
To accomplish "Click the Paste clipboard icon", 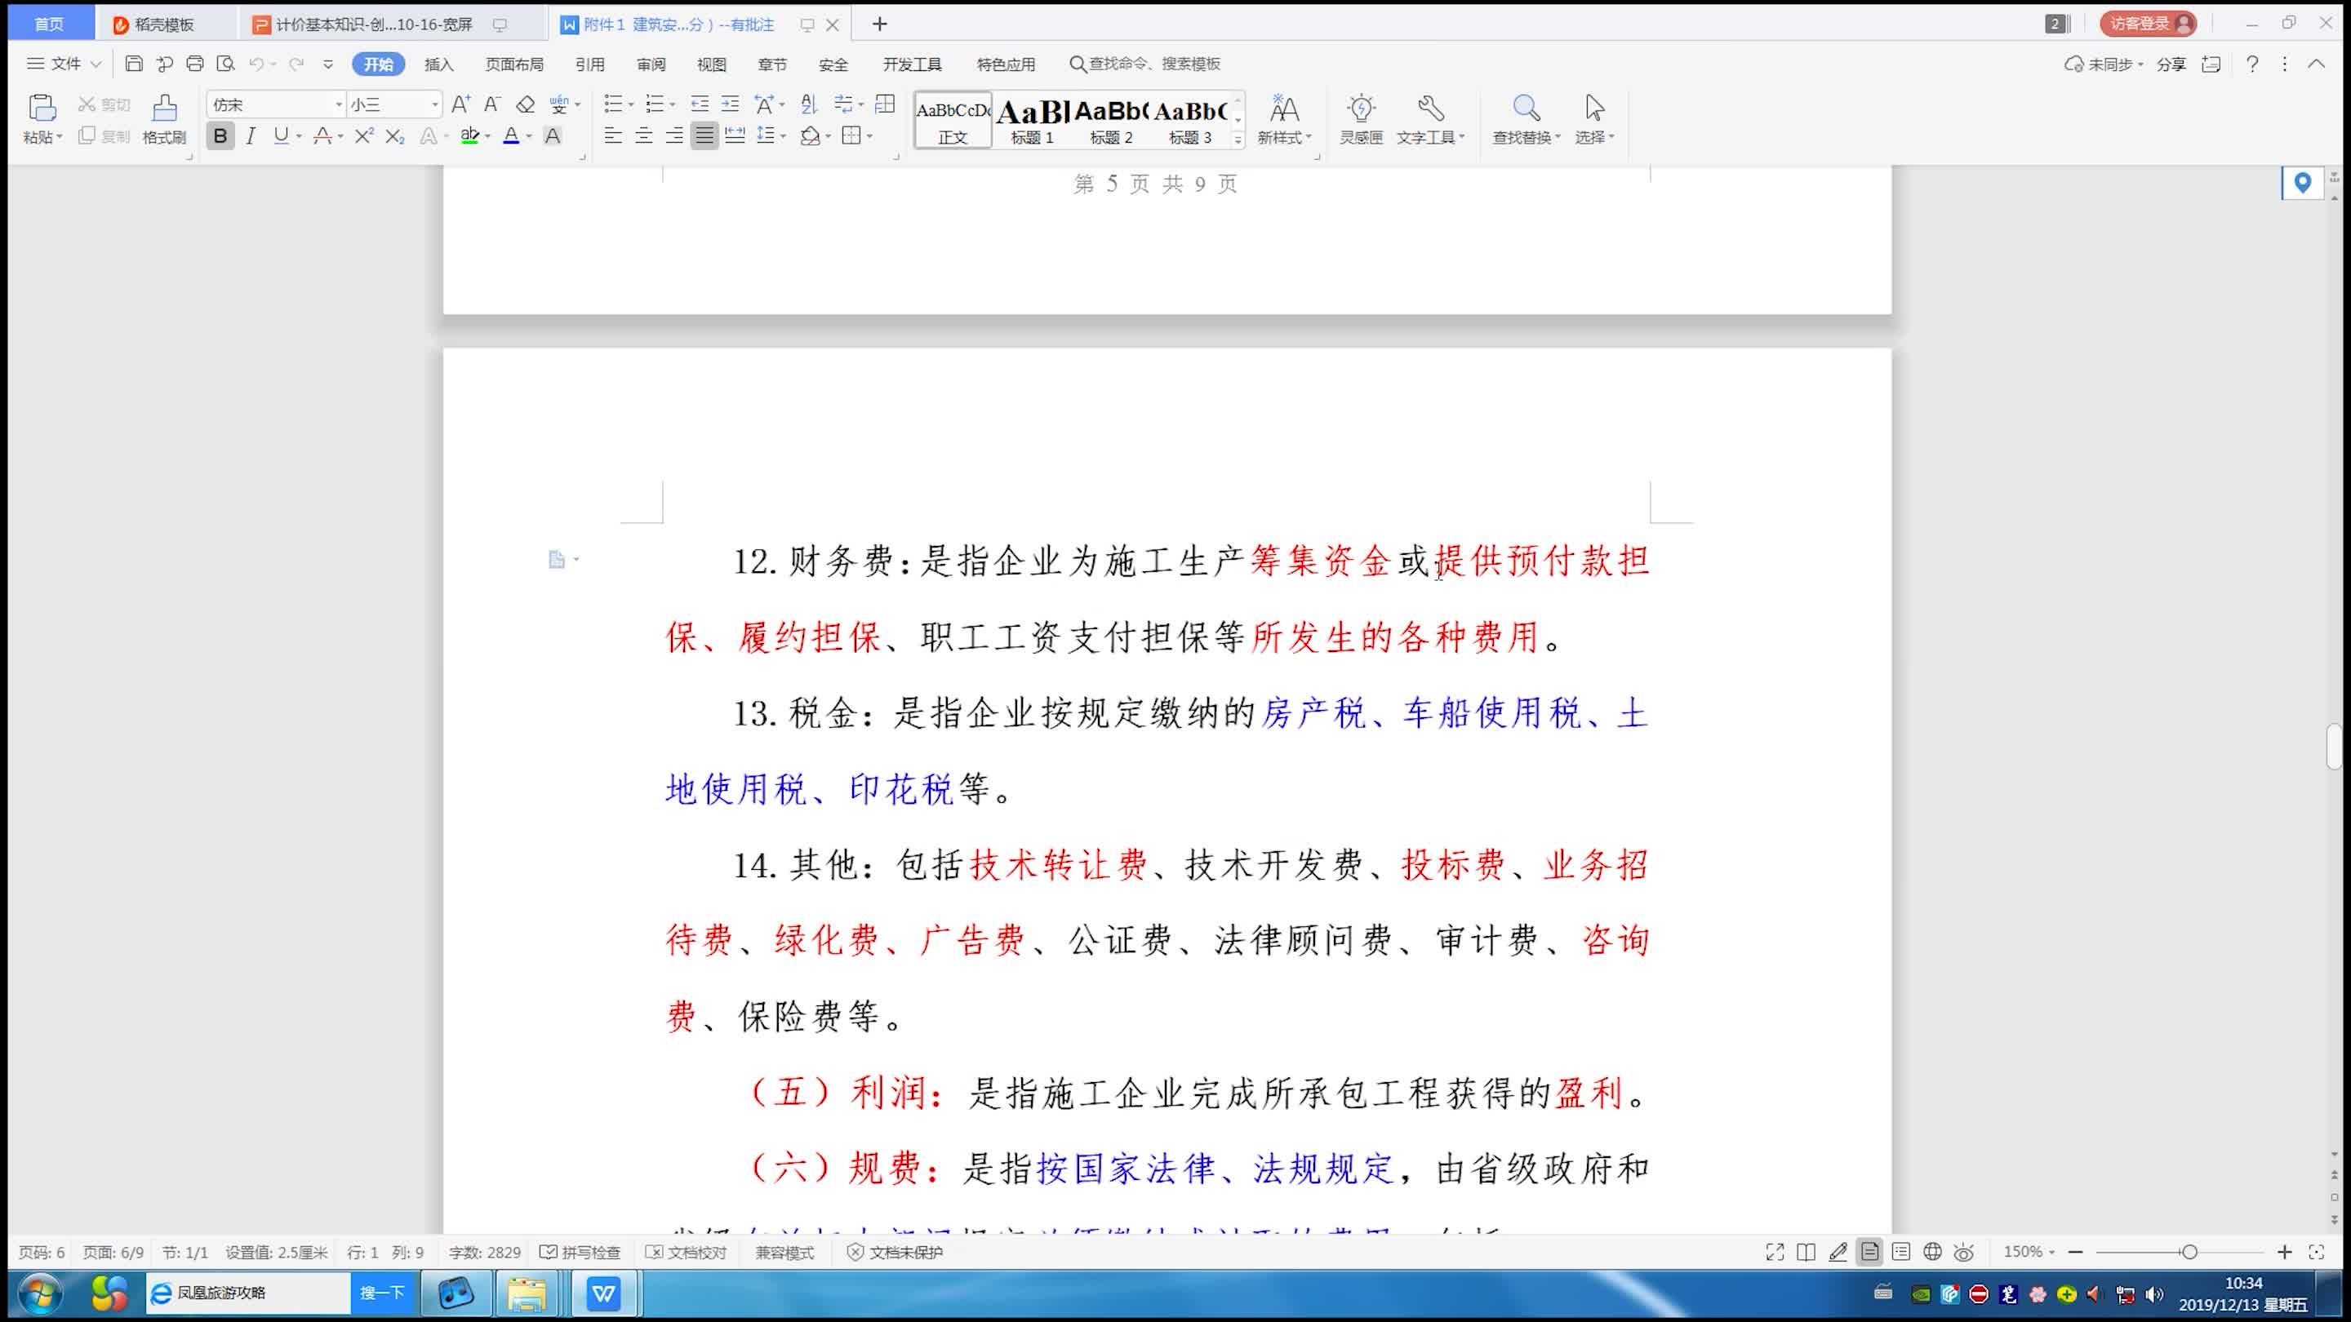I will click(x=42, y=108).
